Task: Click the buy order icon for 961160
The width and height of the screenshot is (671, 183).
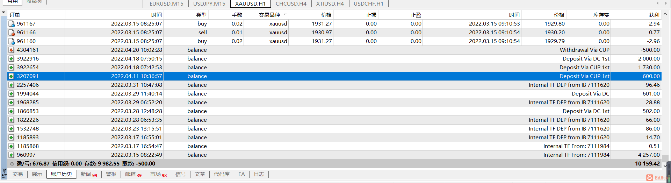Action: coord(11,41)
